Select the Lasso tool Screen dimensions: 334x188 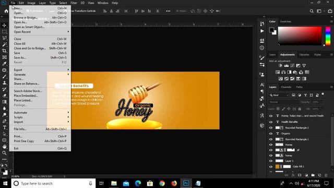tap(4, 38)
